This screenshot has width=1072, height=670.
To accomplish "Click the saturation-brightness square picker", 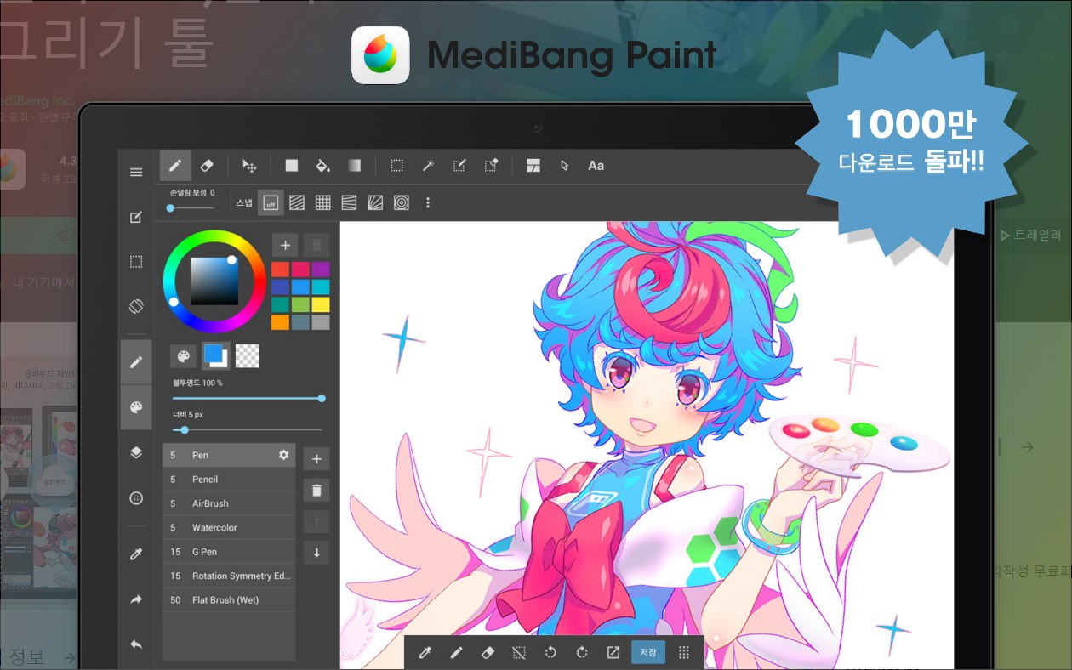I will 214,281.
